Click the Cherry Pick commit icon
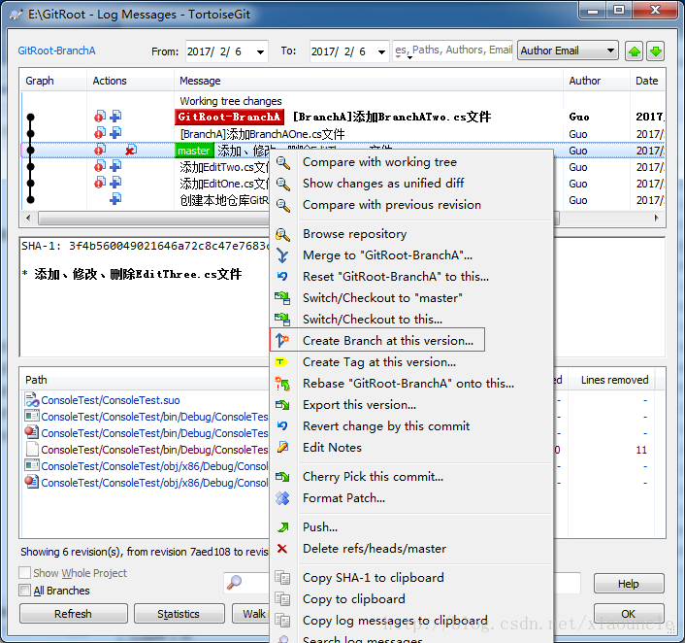 [x=282, y=476]
